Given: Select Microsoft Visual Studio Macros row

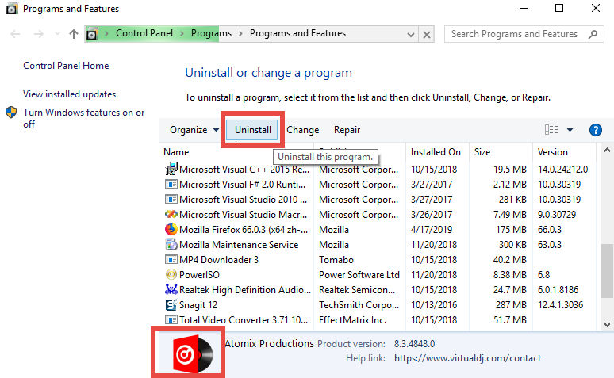Looking at the screenshot, I should pos(378,215).
